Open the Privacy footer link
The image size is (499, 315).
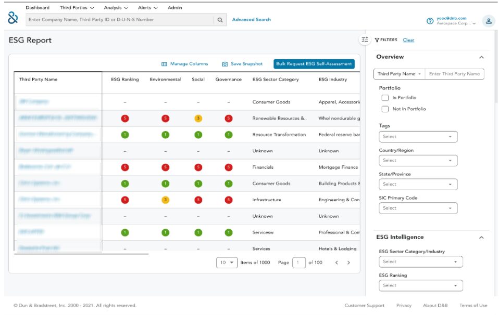(x=404, y=306)
